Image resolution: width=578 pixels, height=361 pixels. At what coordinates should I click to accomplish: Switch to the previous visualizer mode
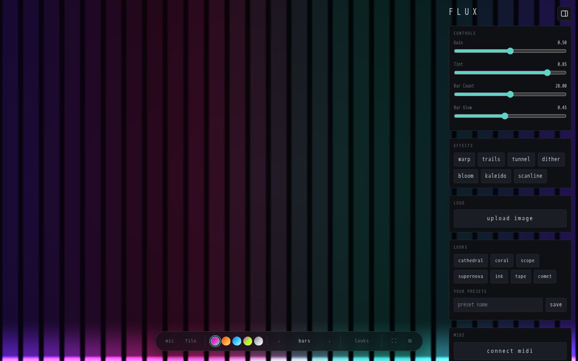click(279, 341)
